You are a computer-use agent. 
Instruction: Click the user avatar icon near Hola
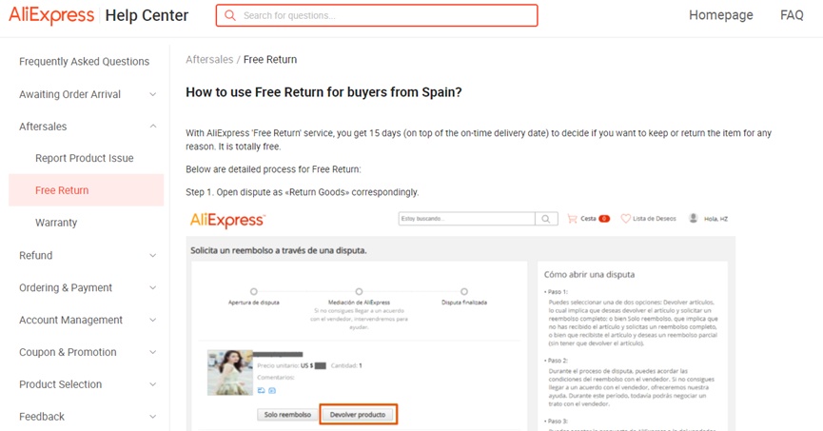[694, 219]
